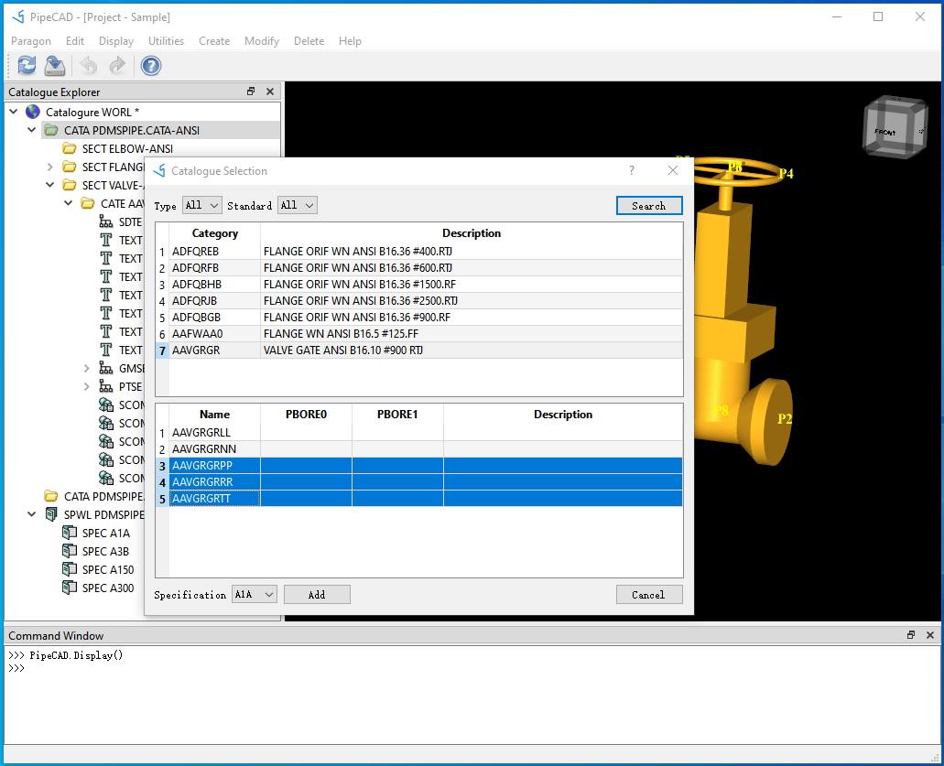Click the Catalogue WORL globe icon
The height and width of the screenshot is (766, 944).
click(33, 112)
